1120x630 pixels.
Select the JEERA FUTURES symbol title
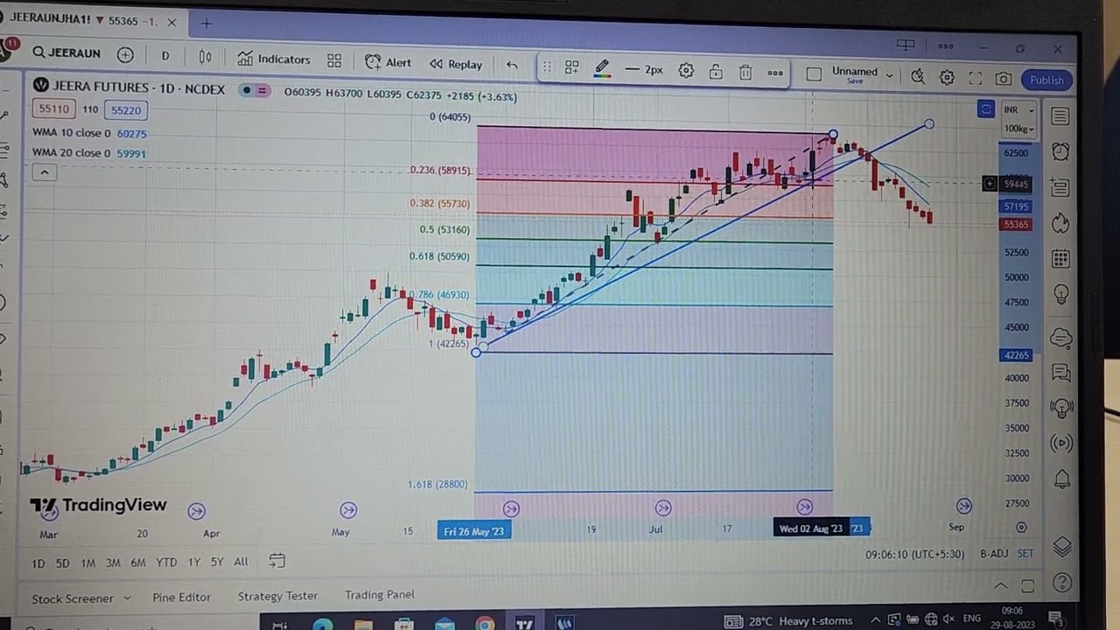click(138, 88)
